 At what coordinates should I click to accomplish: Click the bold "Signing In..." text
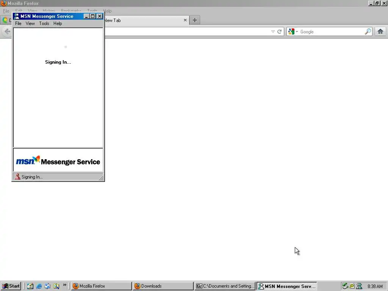coord(58,62)
